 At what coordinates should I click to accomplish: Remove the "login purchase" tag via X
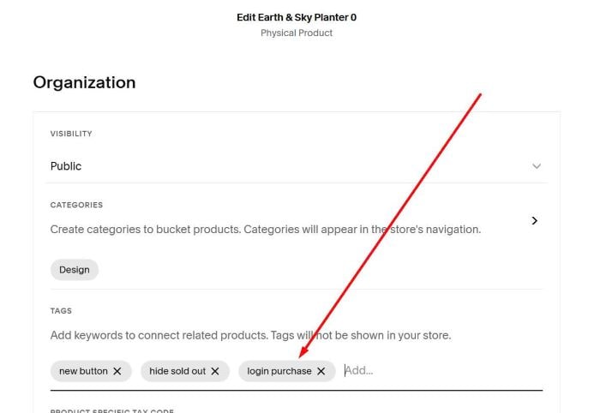coord(321,371)
